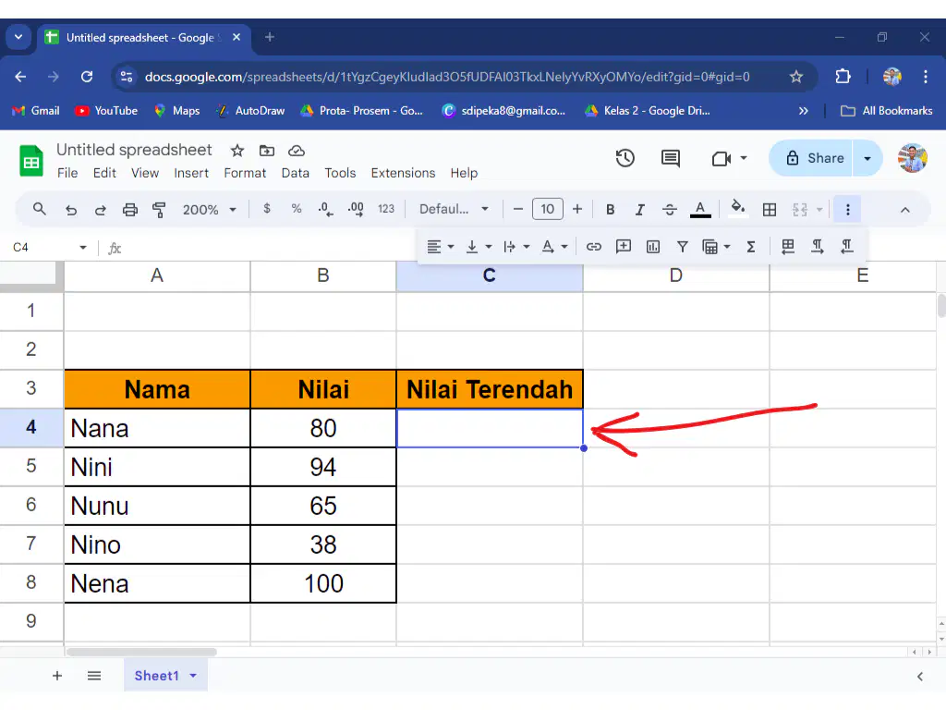The width and height of the screenshot is (946, 710).
Task: Click the Insert link icon
Action: point(594,246)
